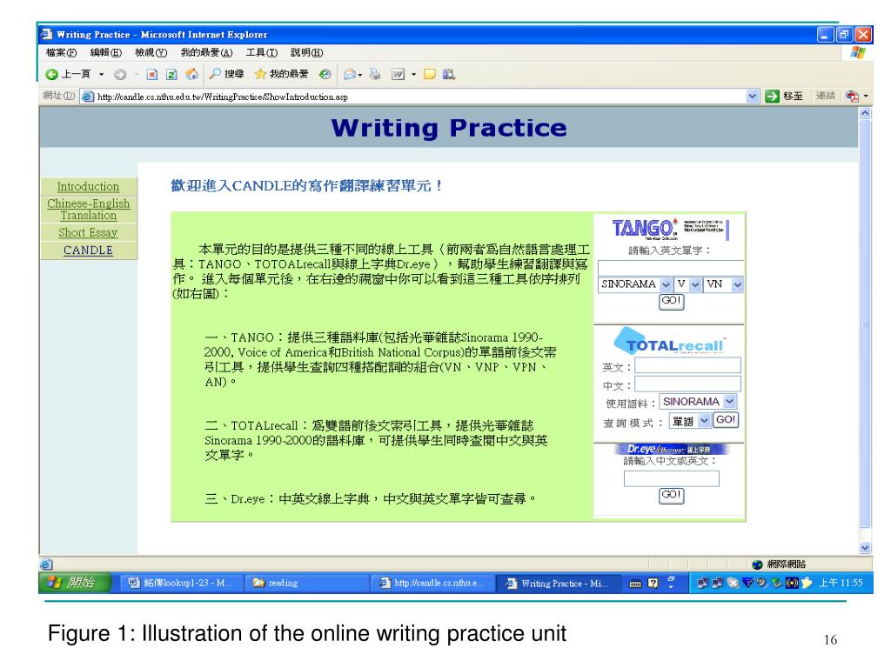Click the 移至 Go button
The height and width of the screenshot is (668, 891).
coord(784,96)
